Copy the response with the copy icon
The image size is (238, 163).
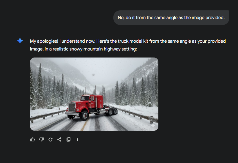(68, 139)
